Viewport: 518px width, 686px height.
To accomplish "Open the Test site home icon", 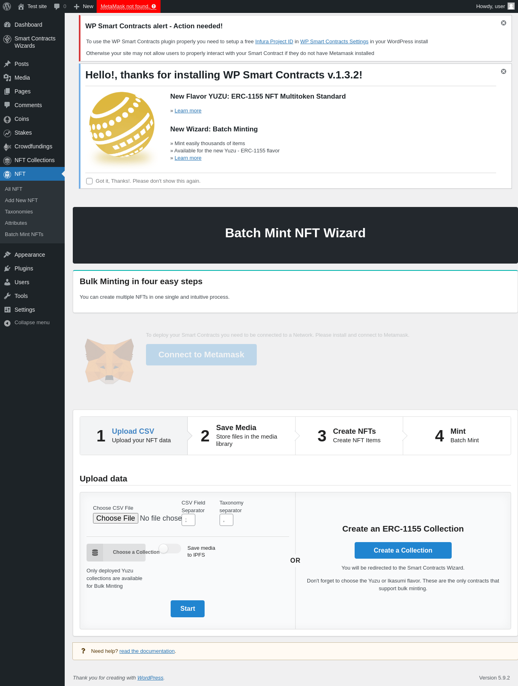I will point(21,6).
